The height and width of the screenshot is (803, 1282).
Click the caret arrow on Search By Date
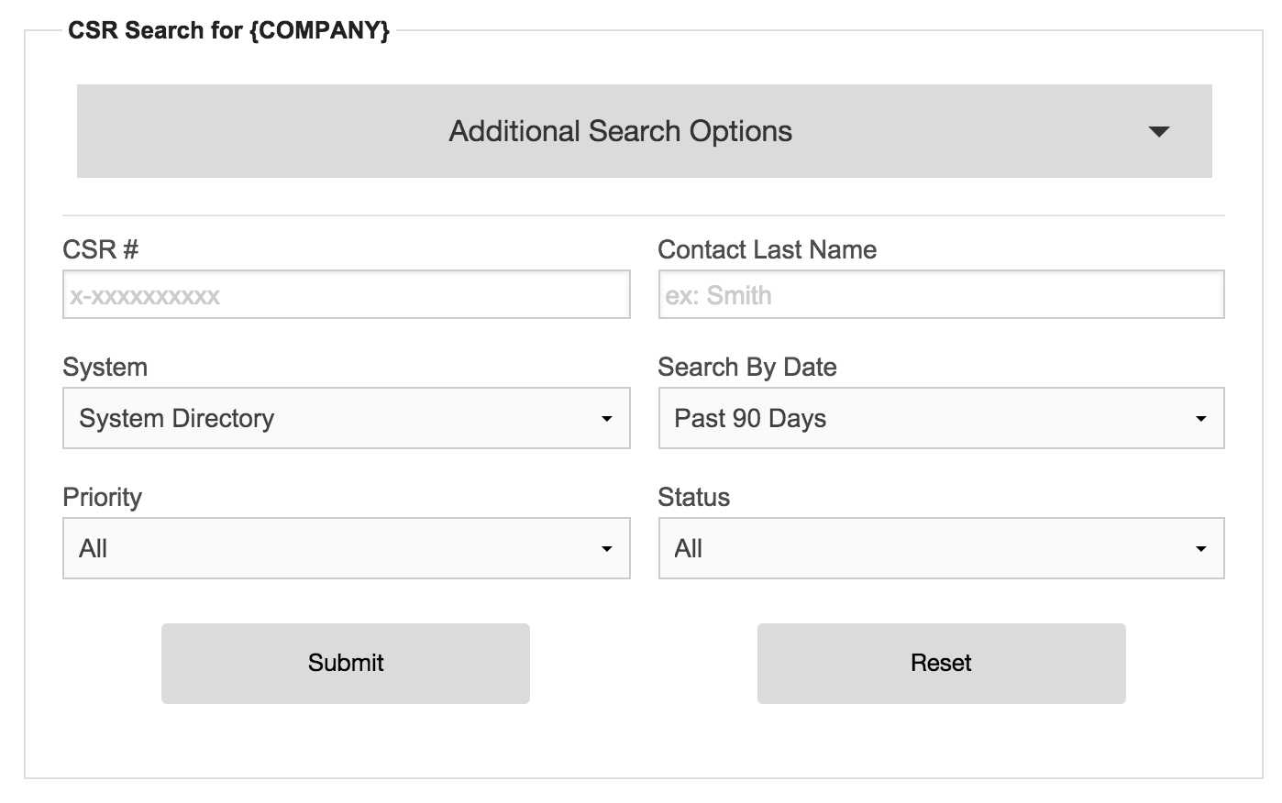click(x=1200, y=419)
